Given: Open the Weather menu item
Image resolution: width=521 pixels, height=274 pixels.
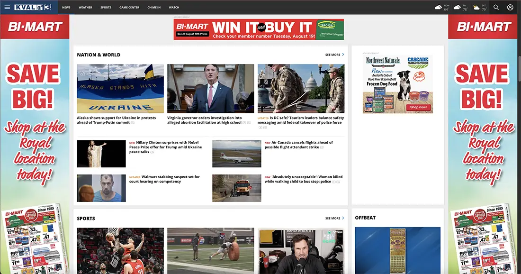Looking at the screenshot, I should point(85,7).
